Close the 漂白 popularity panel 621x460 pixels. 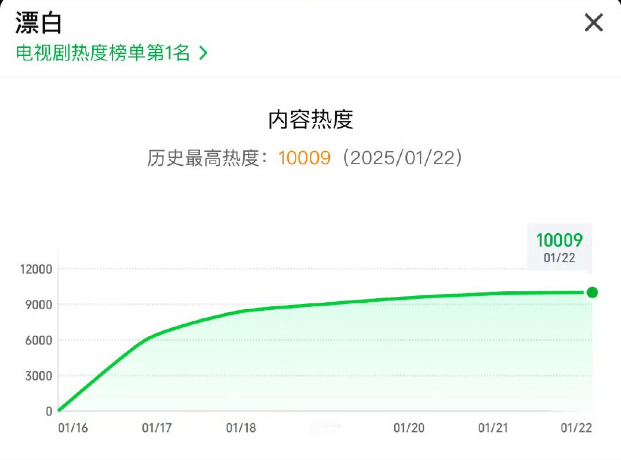[593, 22]
